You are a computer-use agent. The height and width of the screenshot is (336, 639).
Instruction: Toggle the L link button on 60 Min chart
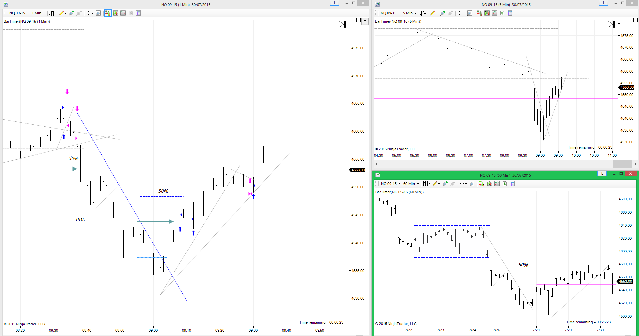(602, 173)
